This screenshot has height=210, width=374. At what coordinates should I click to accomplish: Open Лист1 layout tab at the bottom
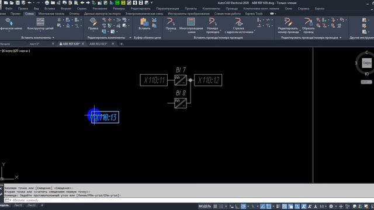(x=18, y=205)
